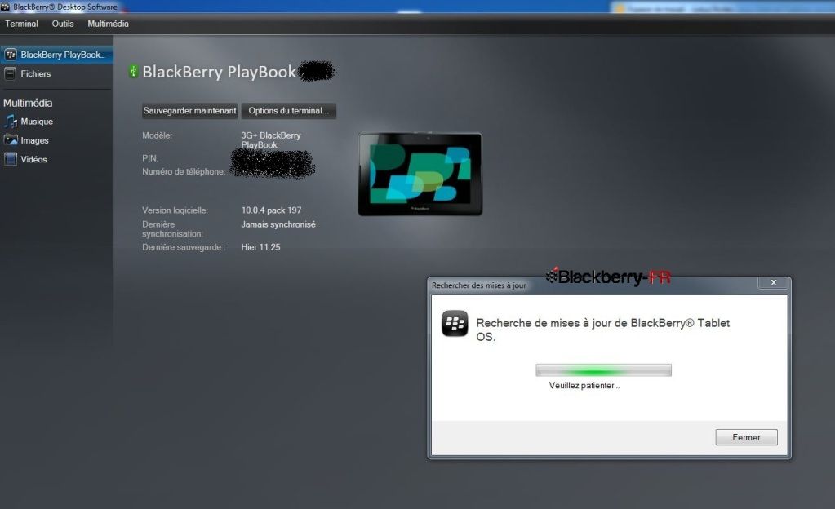Click the BlackBerry PlayBook sidebar icon
Viewport: 835px width, 509px height.
(10, 55)
